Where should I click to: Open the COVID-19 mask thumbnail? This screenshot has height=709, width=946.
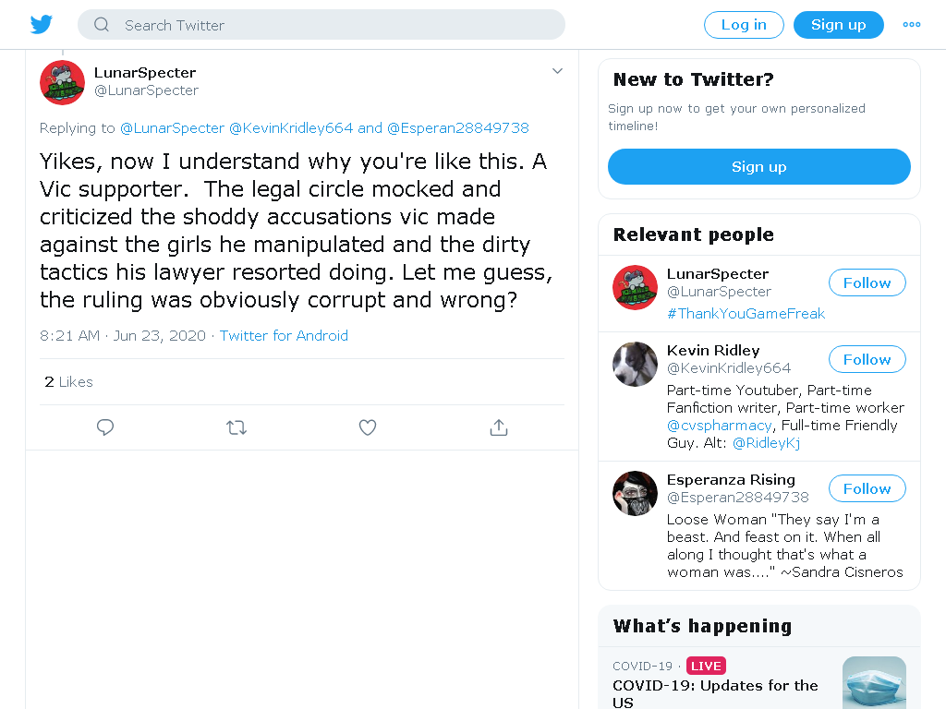(874, 682)
